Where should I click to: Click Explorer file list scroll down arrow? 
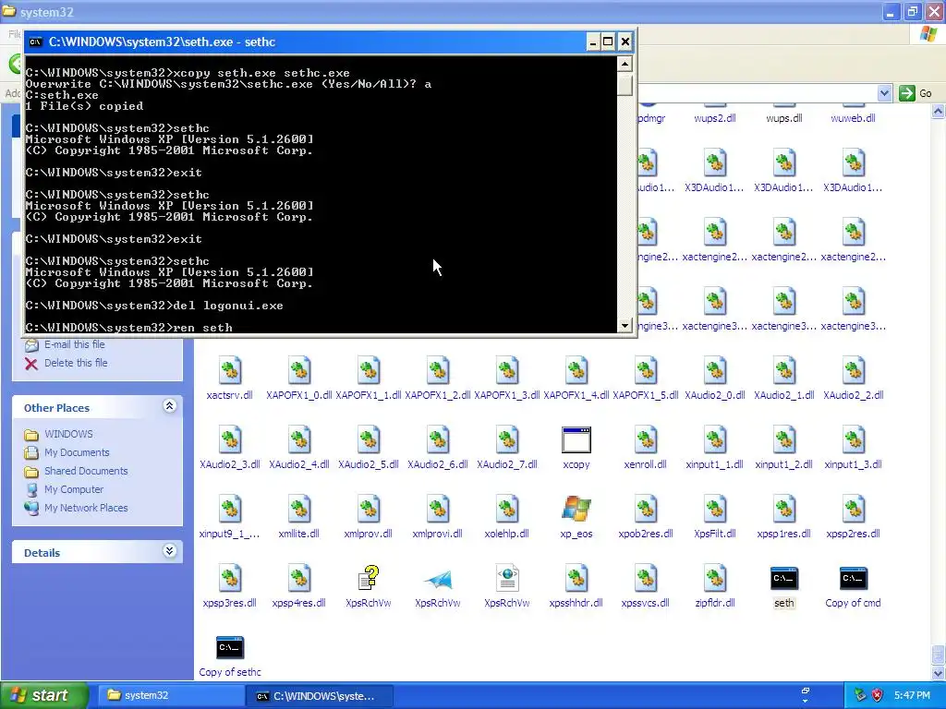[x=939, y=673]
